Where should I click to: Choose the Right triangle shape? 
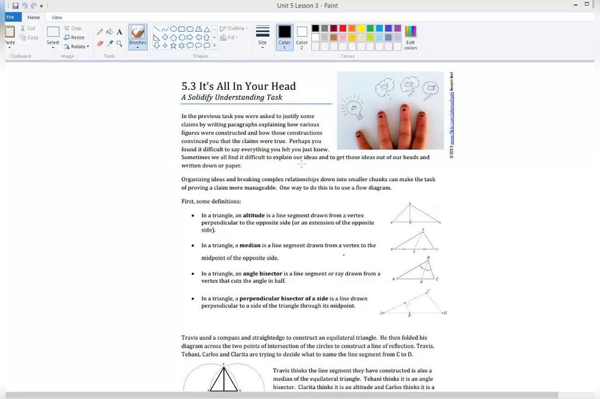[x=157, y=37]
